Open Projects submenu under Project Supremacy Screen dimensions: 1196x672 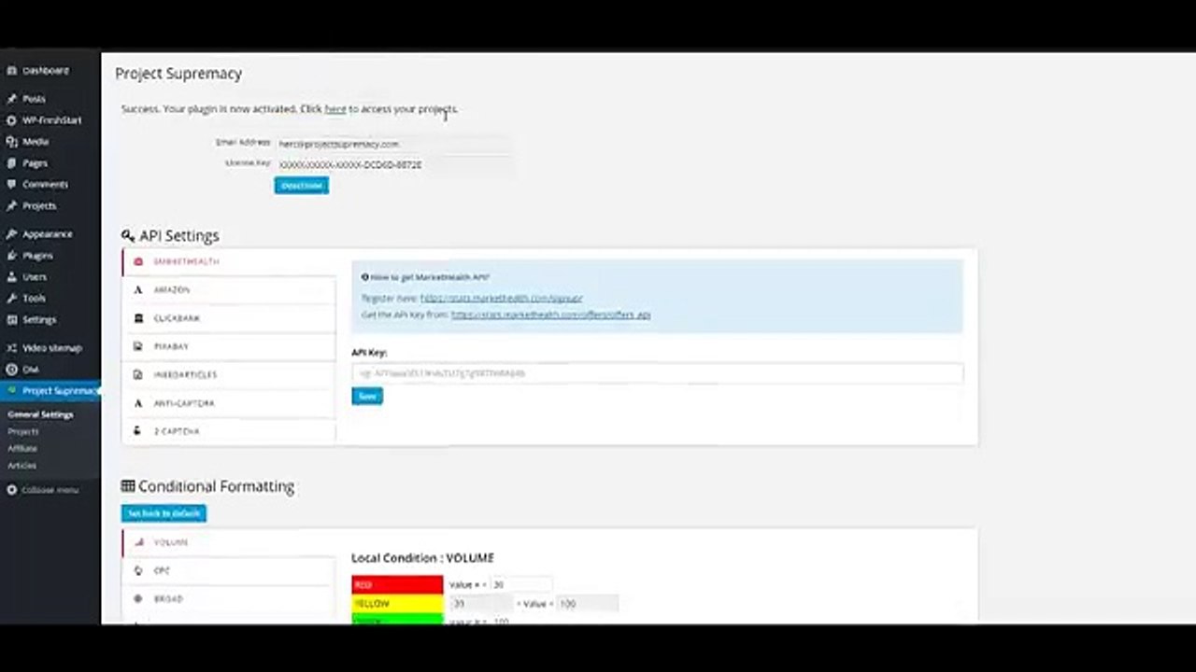(x=23, y=432)
